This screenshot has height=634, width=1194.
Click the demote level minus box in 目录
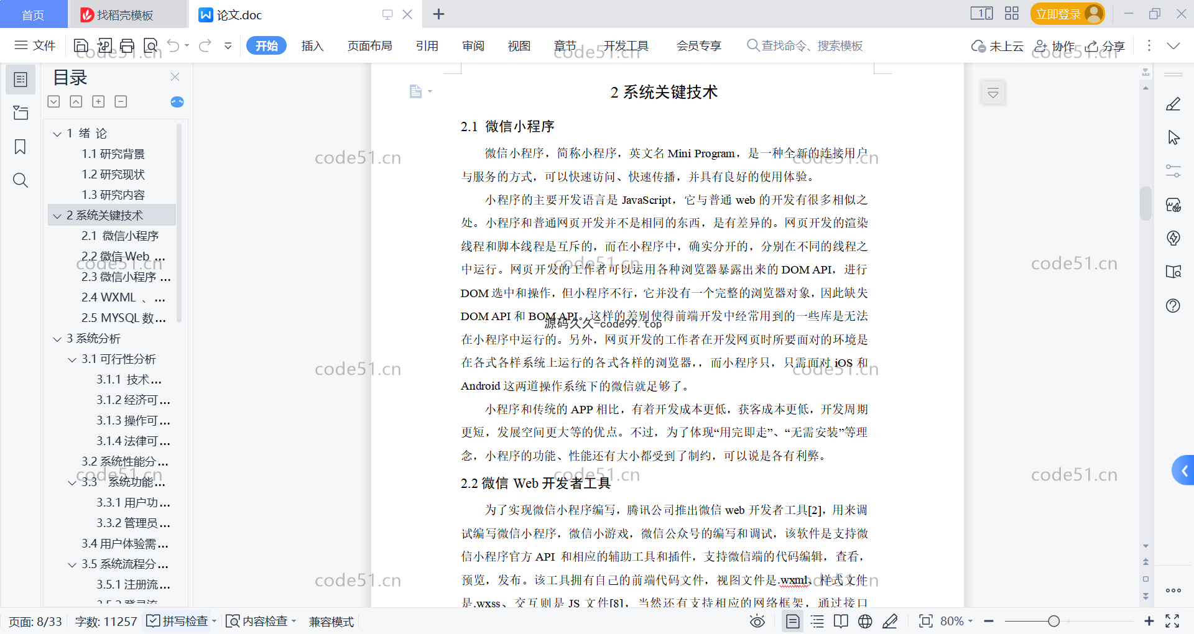point(121,101)
